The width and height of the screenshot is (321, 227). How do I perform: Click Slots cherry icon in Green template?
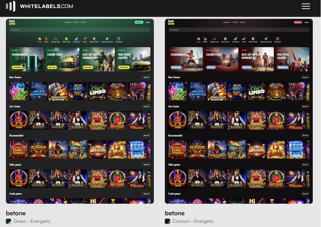click(85, 39)
